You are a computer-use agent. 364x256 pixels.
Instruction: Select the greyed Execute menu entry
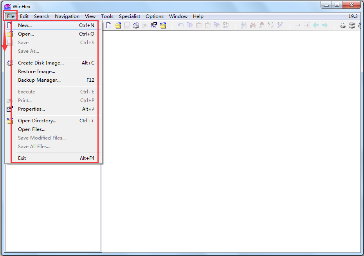click(53, 92)
